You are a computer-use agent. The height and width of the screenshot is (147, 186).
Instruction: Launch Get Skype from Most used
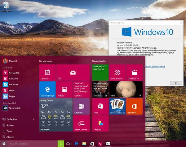coord(10,84)
